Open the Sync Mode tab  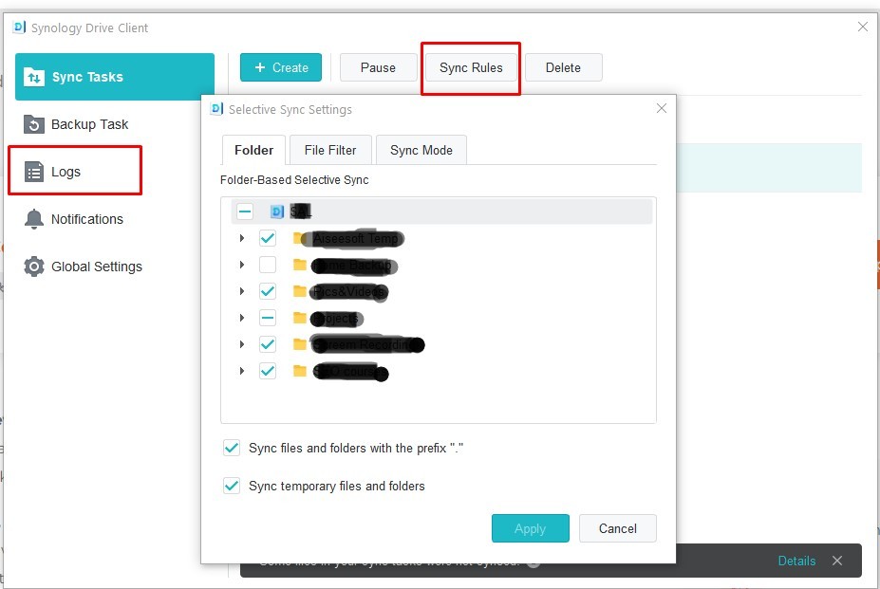pyautogui.click(x=421, y=150)
